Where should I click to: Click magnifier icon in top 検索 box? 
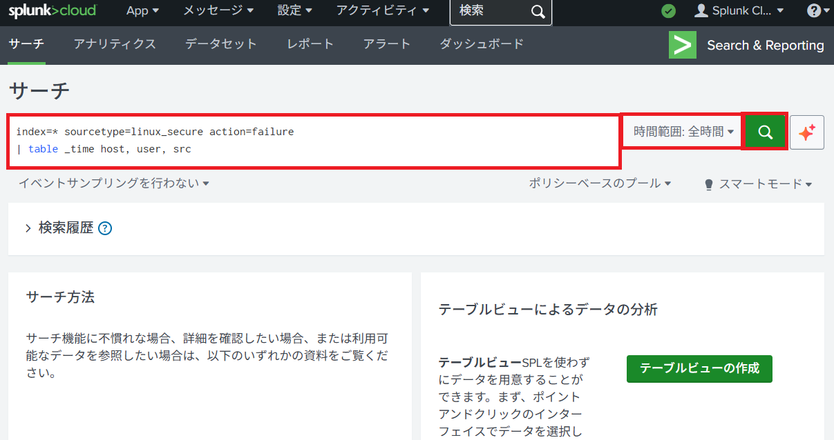click(x=538, y=12)
